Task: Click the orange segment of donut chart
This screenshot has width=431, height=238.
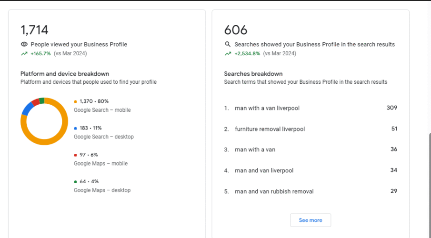Action: tap(52, 138)
